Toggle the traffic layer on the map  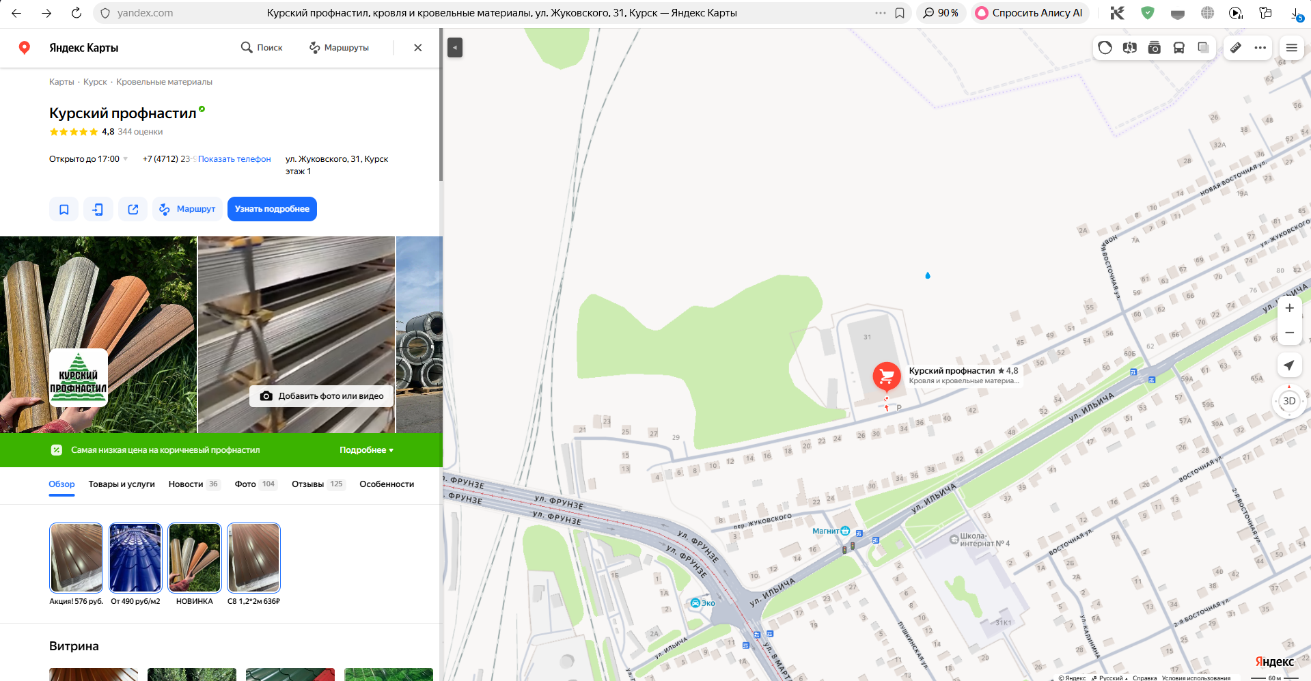point(1105,48)
